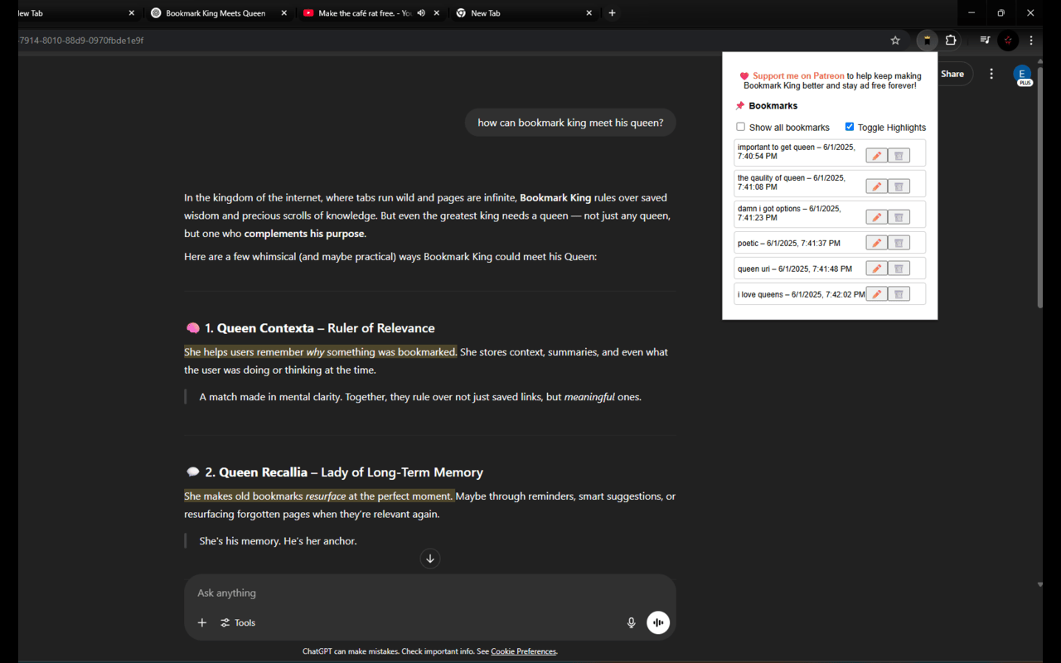
Task: Switch to the 'Make the café rat free' tab
Action: [371, 13]
